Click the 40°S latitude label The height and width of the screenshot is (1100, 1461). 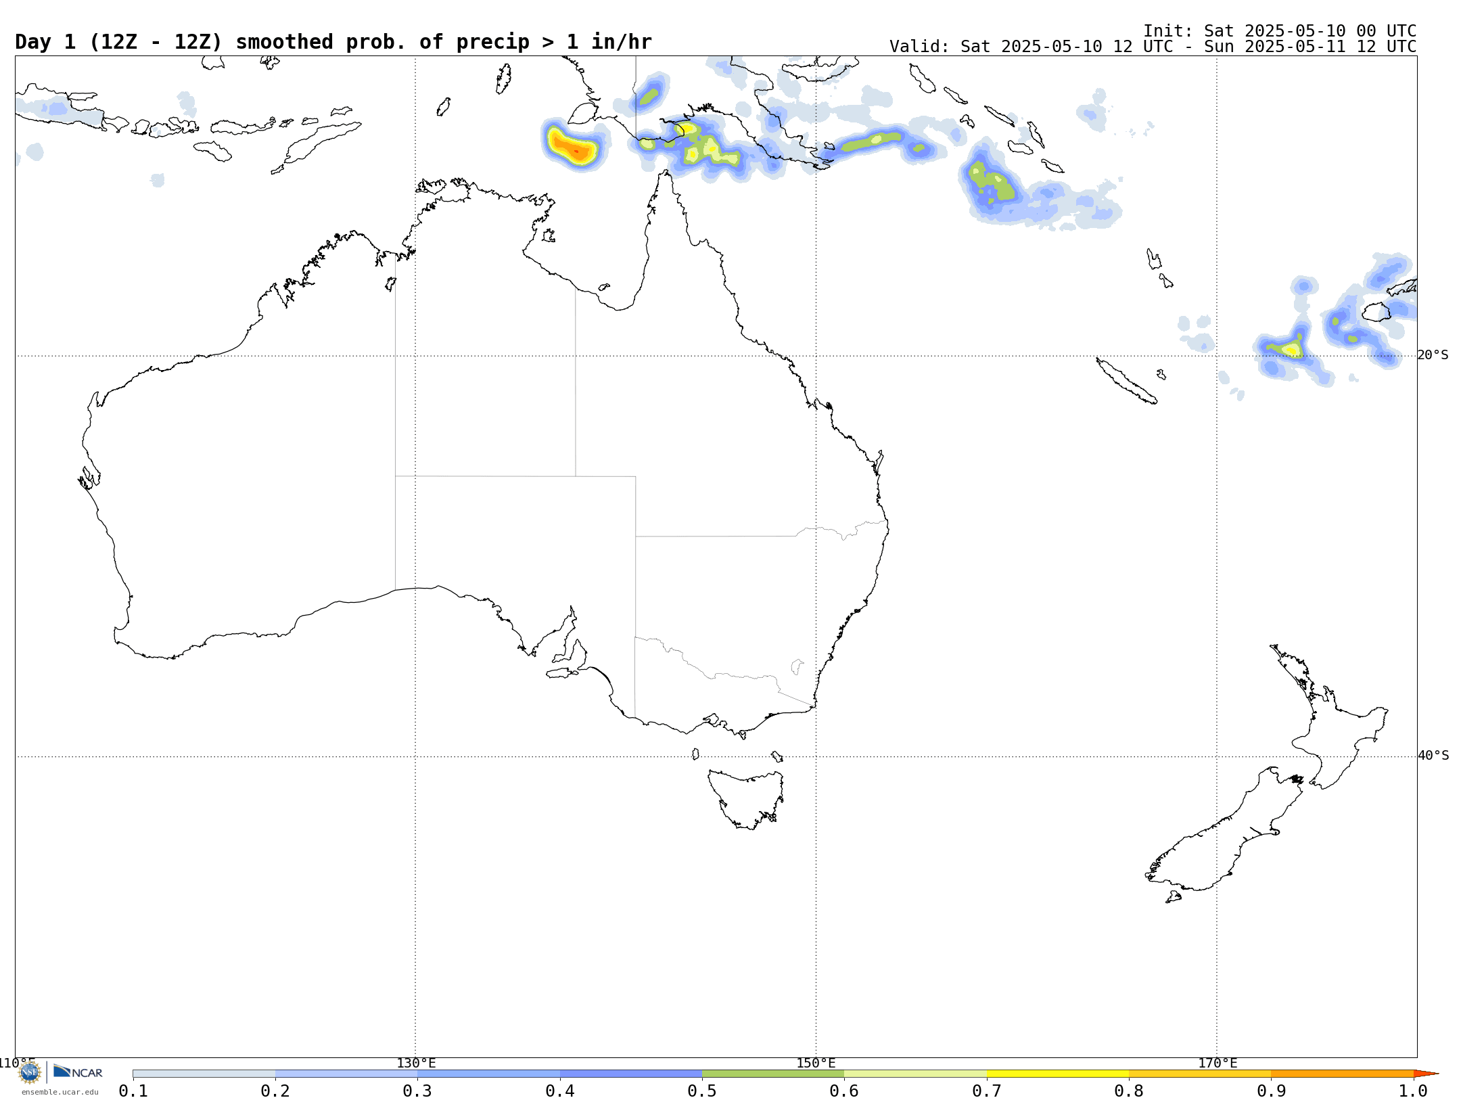click(x=1433, y=756)
